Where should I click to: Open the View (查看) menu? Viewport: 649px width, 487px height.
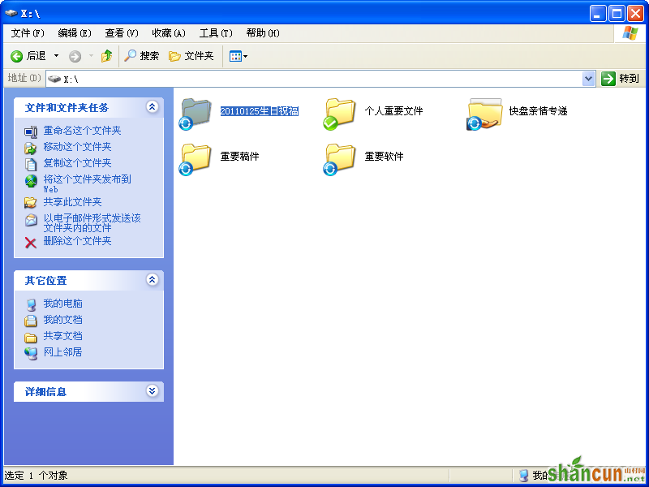click(121, 33)
